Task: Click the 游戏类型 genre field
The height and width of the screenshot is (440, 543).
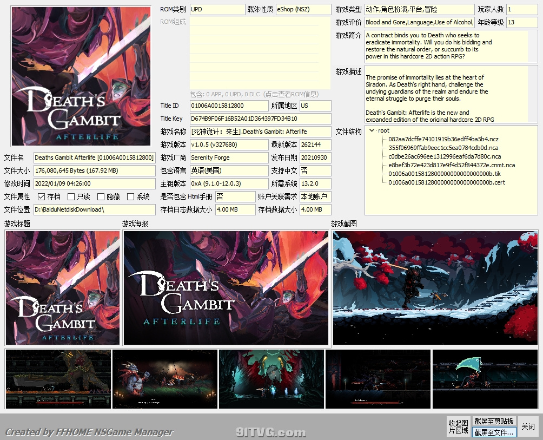Action: (x=419, y=9)
